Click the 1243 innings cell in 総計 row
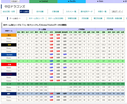127x104 pixels. [104, 93]
